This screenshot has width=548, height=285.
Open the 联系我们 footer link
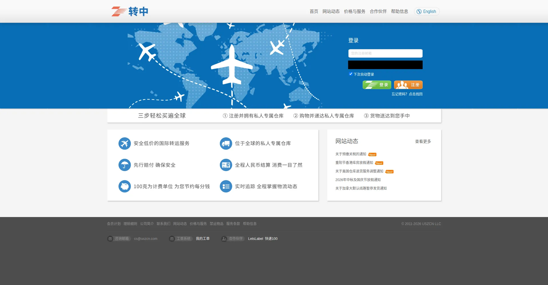click(x=163, y=224)
